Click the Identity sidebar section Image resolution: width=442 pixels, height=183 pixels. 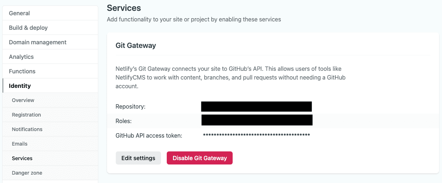(20, 86)
